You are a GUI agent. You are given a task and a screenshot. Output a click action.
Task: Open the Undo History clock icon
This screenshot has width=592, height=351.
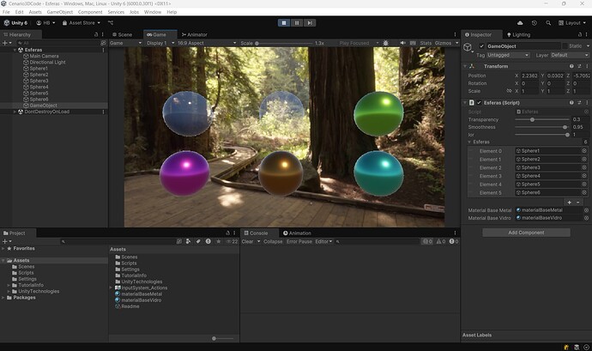click(534, 23)
